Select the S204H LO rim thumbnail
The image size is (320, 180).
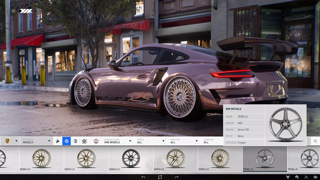(x=131, y=158)
